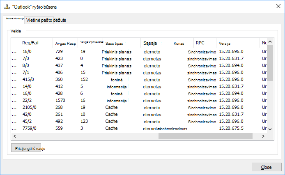This screenshot has height=175, width=285.
Task: Click the Sąsaja column header
Action: pyautogui.click(x=156, y=43)
